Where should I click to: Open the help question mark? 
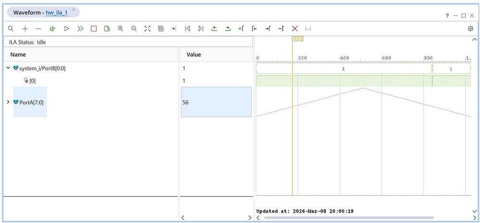[x=447, y=16]
